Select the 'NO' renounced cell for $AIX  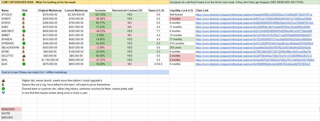pyautogui.click(x=129, y=64)
